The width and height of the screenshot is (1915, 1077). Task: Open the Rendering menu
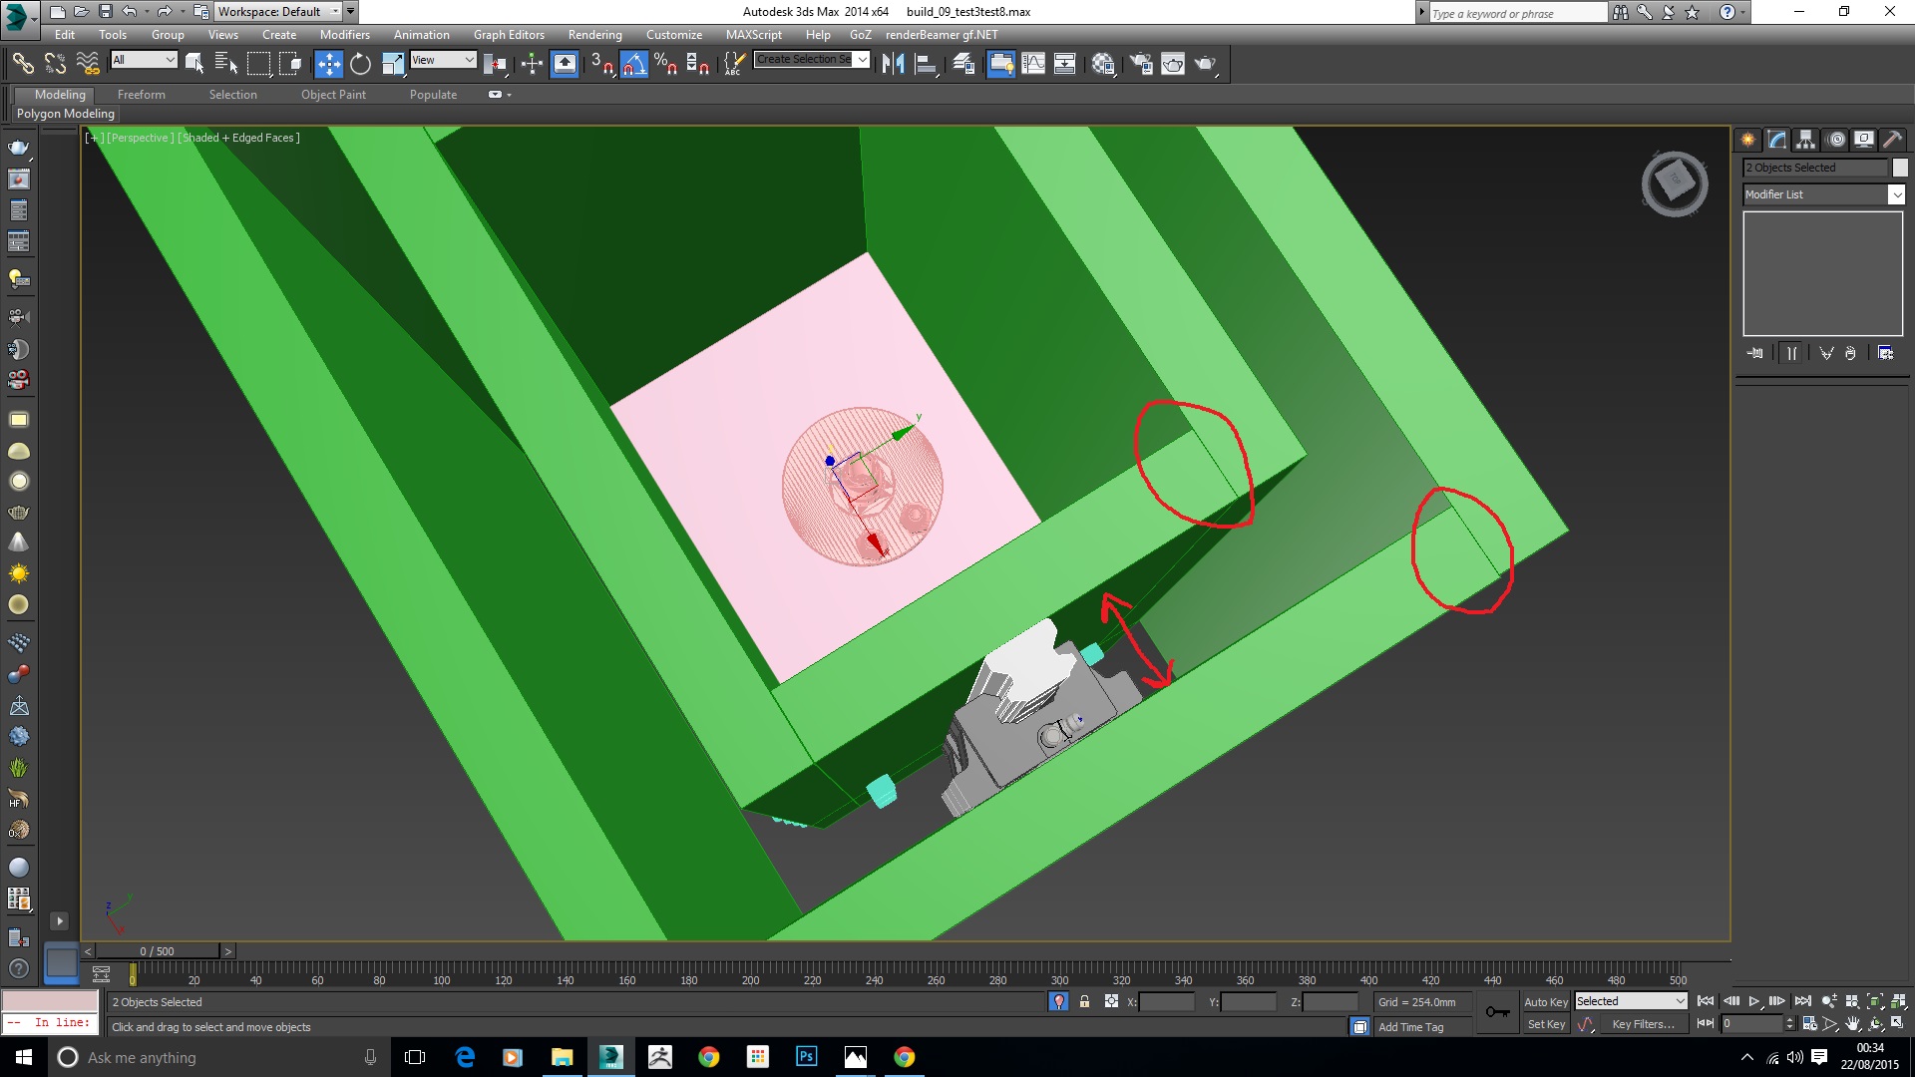(x=594, y=35)
